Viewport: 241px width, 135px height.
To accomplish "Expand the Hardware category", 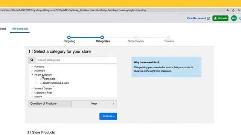I will 32,71.
